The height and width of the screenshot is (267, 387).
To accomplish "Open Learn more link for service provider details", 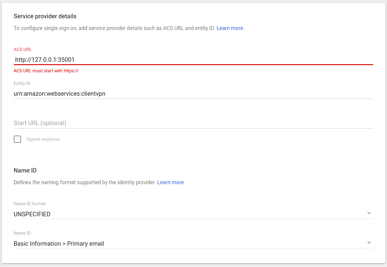I will point(230,28).
